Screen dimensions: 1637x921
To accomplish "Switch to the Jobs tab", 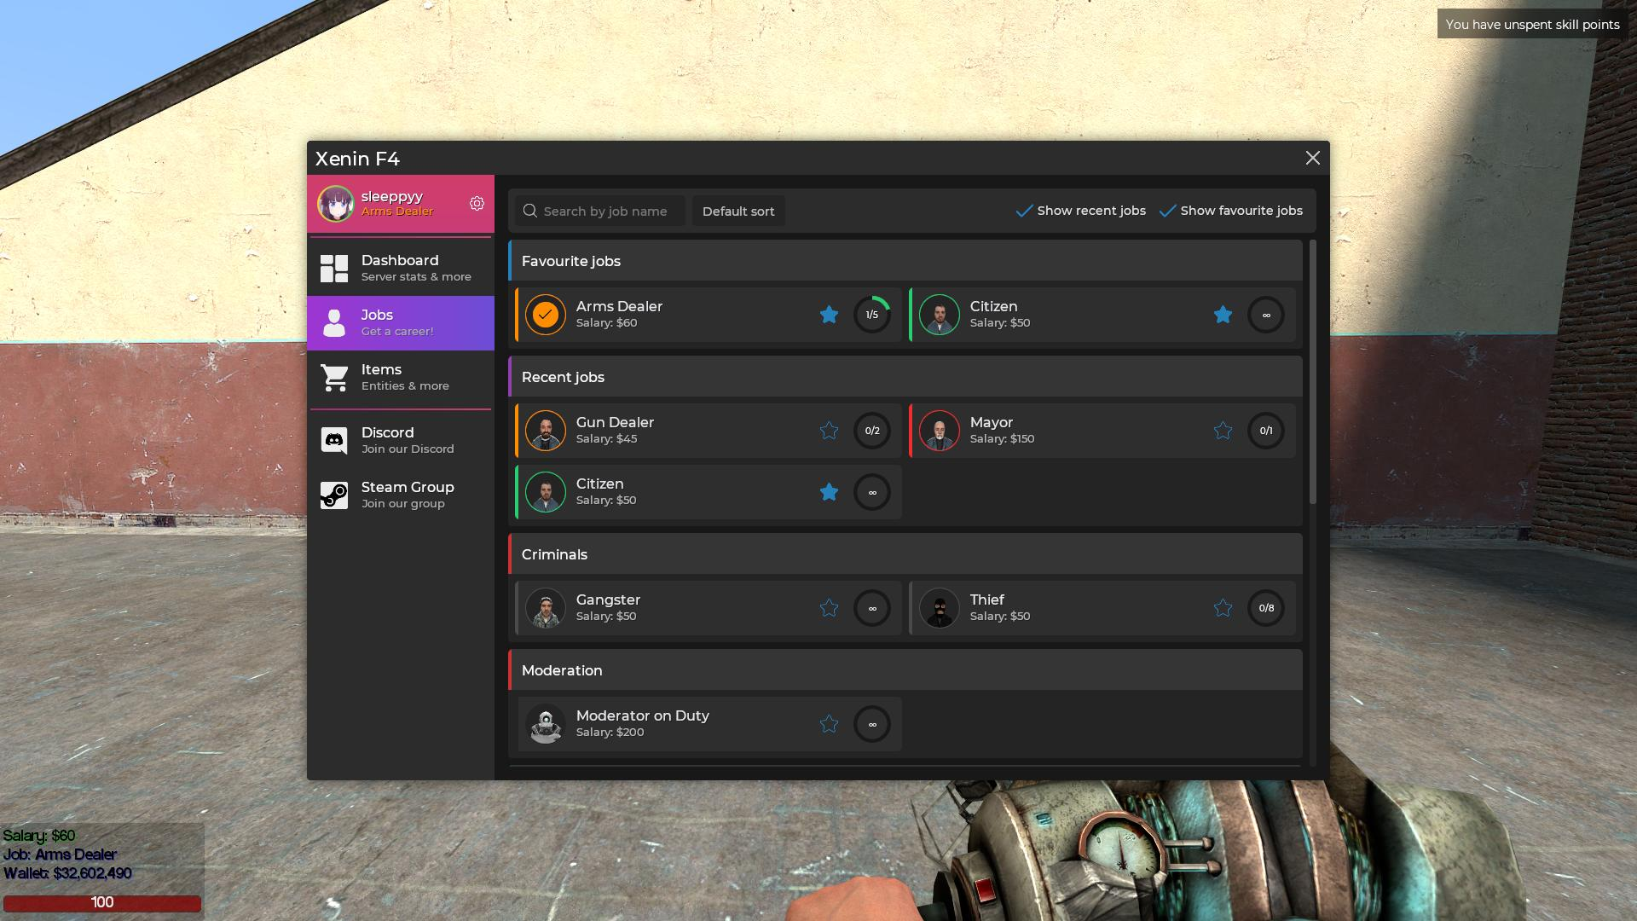I will [401, 322].
